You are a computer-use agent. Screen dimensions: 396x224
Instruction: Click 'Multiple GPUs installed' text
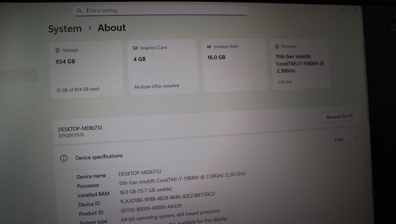click(x=157, y=86)
